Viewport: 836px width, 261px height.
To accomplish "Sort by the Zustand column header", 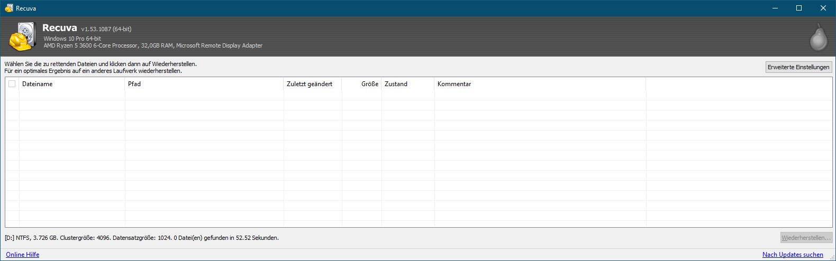I will click(x=408, y=84).
